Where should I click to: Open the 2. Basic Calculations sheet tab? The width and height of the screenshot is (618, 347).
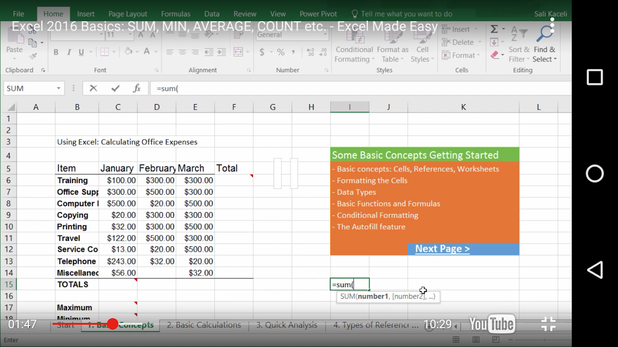tap(203, 325)
